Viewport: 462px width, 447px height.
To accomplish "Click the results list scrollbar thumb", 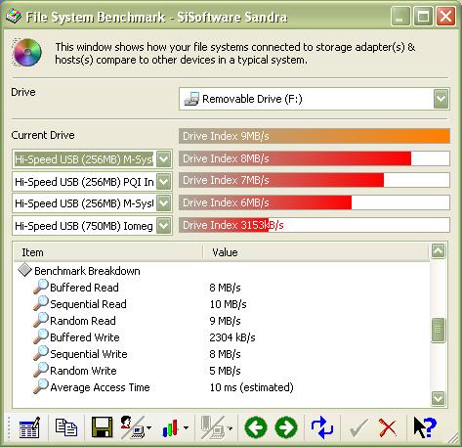I will coord(439,330).
